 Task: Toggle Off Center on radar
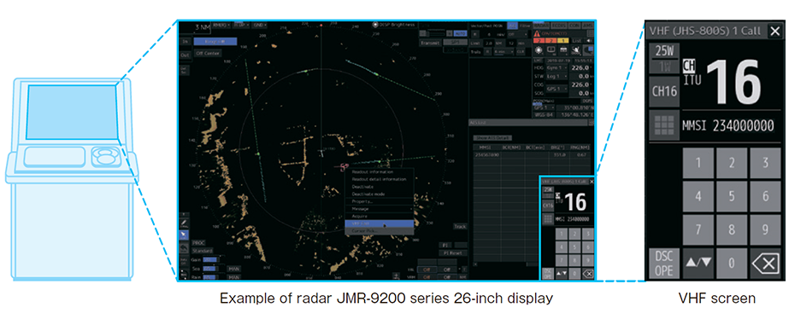208,53
